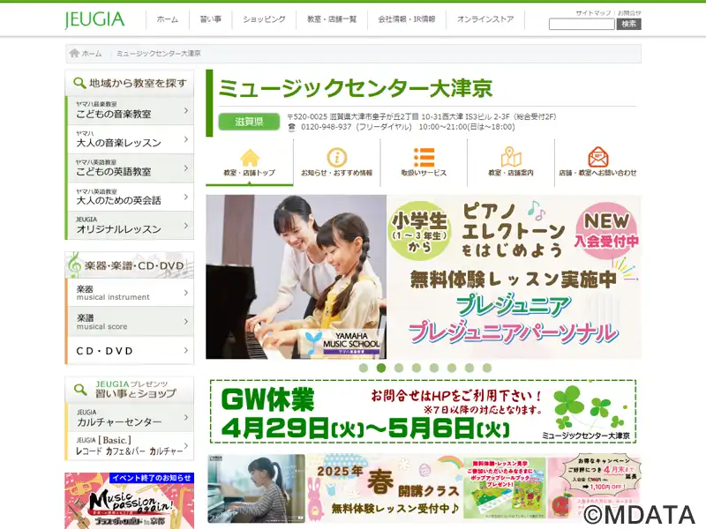Open 会社情報・IR情報 in top navigation

(x=407, y=19)
